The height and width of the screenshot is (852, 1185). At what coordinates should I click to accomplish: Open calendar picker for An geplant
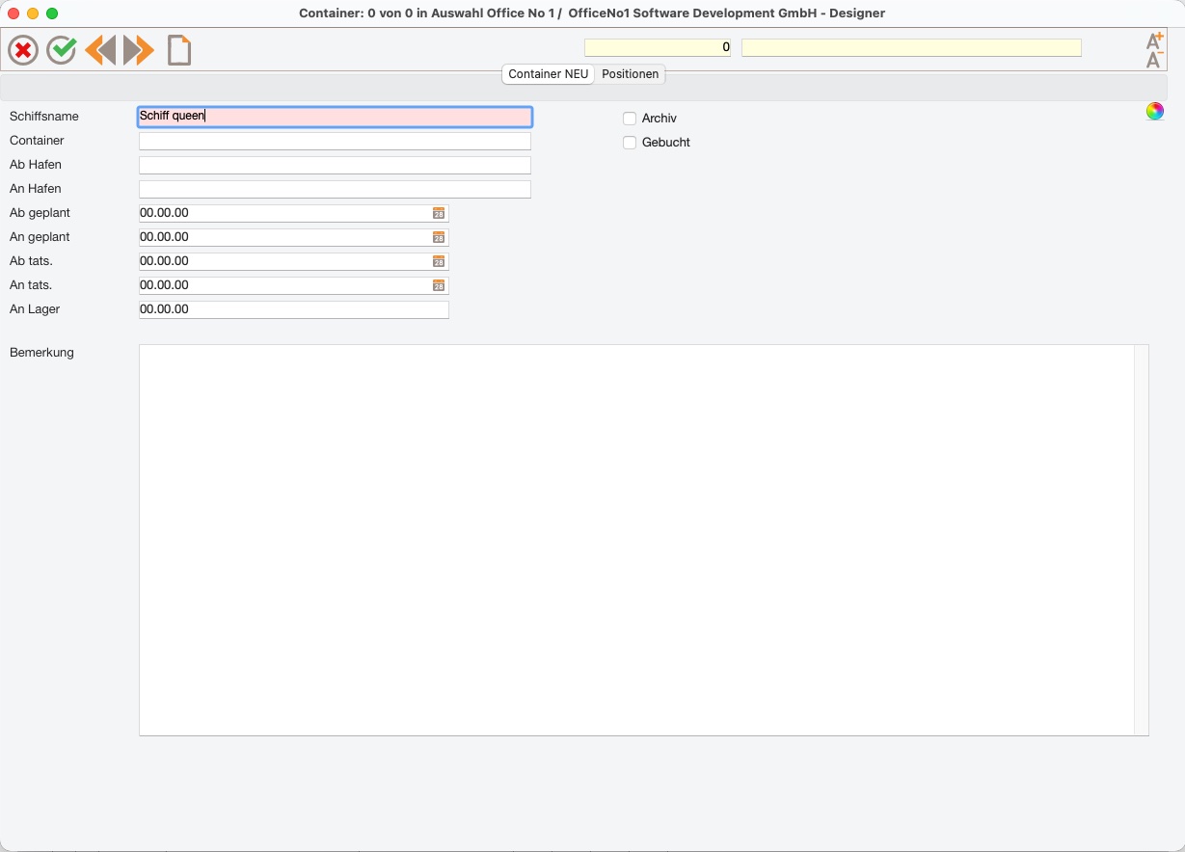click(439, 237)
